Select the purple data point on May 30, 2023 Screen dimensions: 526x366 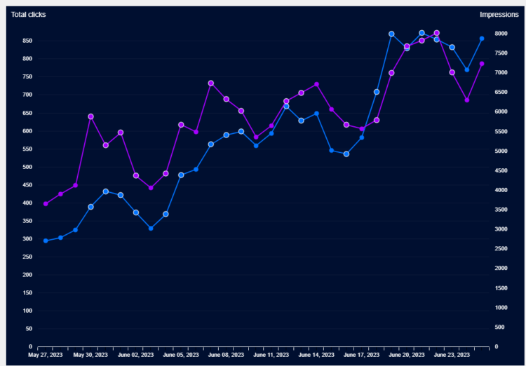click(90, 116)
